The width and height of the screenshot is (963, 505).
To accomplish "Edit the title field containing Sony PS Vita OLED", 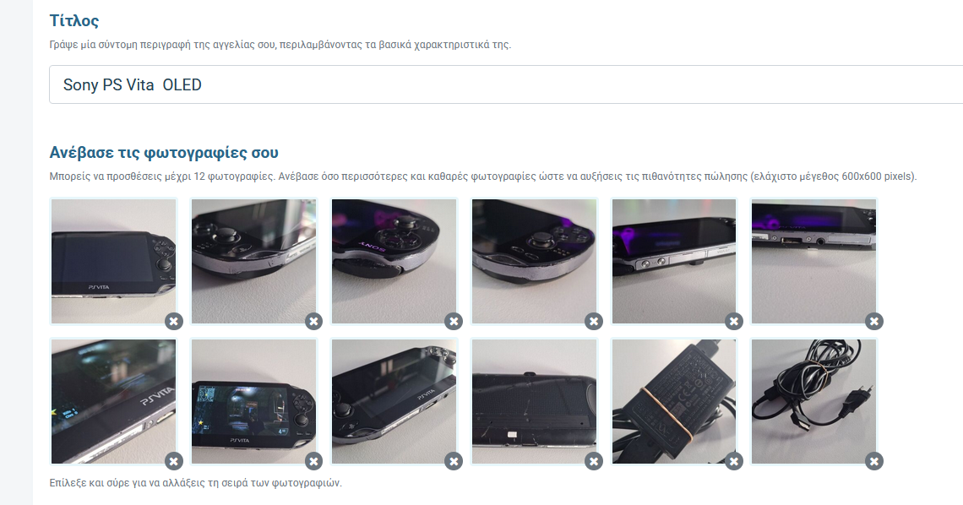I will point(506,84).
